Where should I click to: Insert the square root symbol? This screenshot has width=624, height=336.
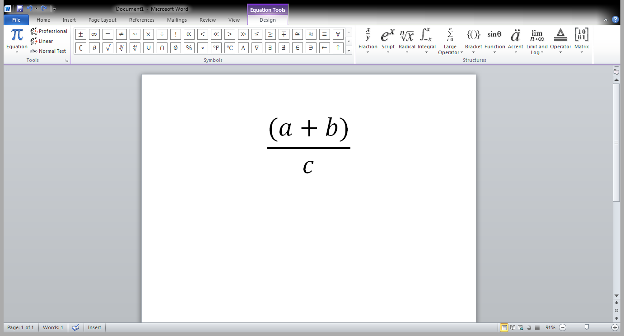coord(108,47)
